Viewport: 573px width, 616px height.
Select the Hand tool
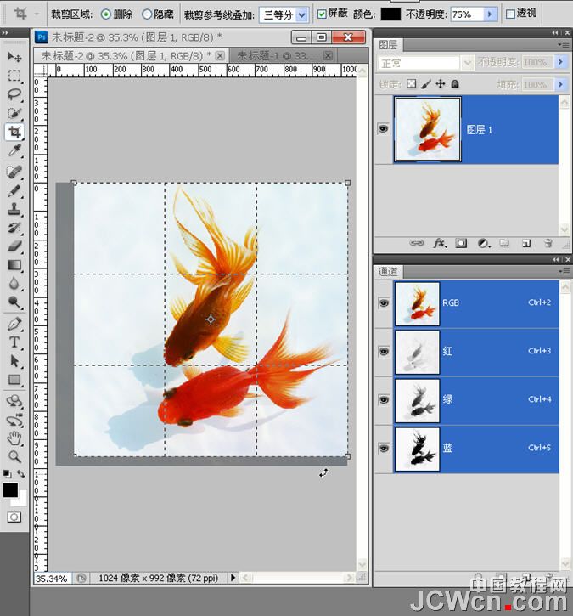(x=14, y=438)
